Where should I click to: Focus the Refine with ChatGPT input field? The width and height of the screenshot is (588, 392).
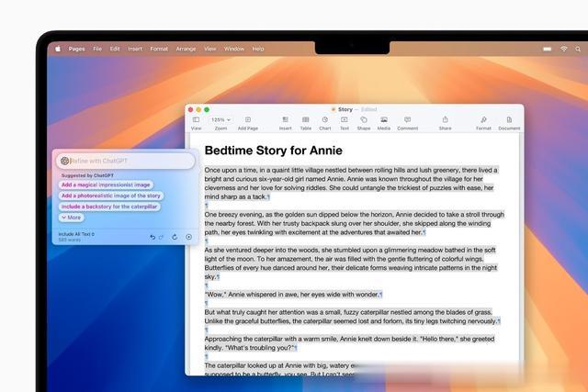tap(126, 161)
